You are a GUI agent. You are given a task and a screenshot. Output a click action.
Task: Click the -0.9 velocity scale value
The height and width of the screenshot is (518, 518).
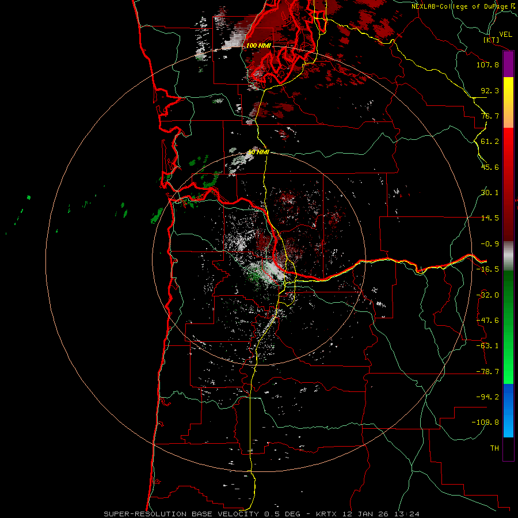tap(490, 244)
